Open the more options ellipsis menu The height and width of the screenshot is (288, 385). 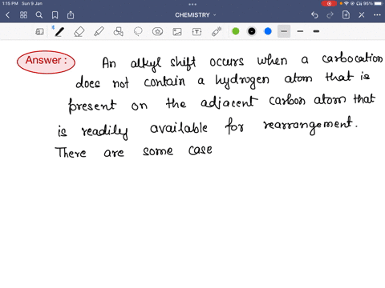tap(377, 15)
